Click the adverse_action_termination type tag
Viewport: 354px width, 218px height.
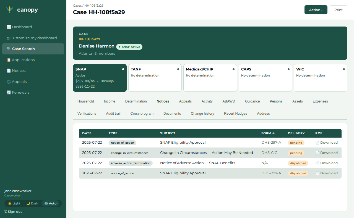(x=131, y=163)
